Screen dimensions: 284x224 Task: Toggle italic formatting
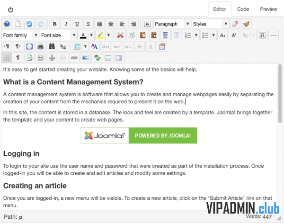[66, 24]
